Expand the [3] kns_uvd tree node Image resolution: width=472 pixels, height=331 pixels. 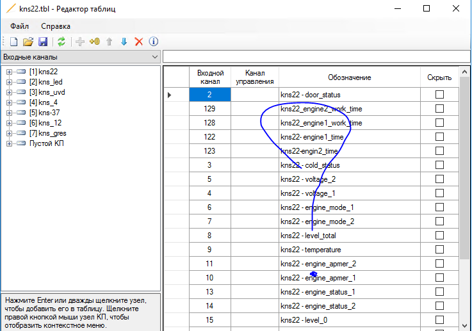coord(10,92)
